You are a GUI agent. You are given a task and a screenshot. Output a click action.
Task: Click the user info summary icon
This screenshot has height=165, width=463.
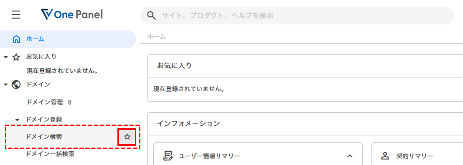point(168,156)
